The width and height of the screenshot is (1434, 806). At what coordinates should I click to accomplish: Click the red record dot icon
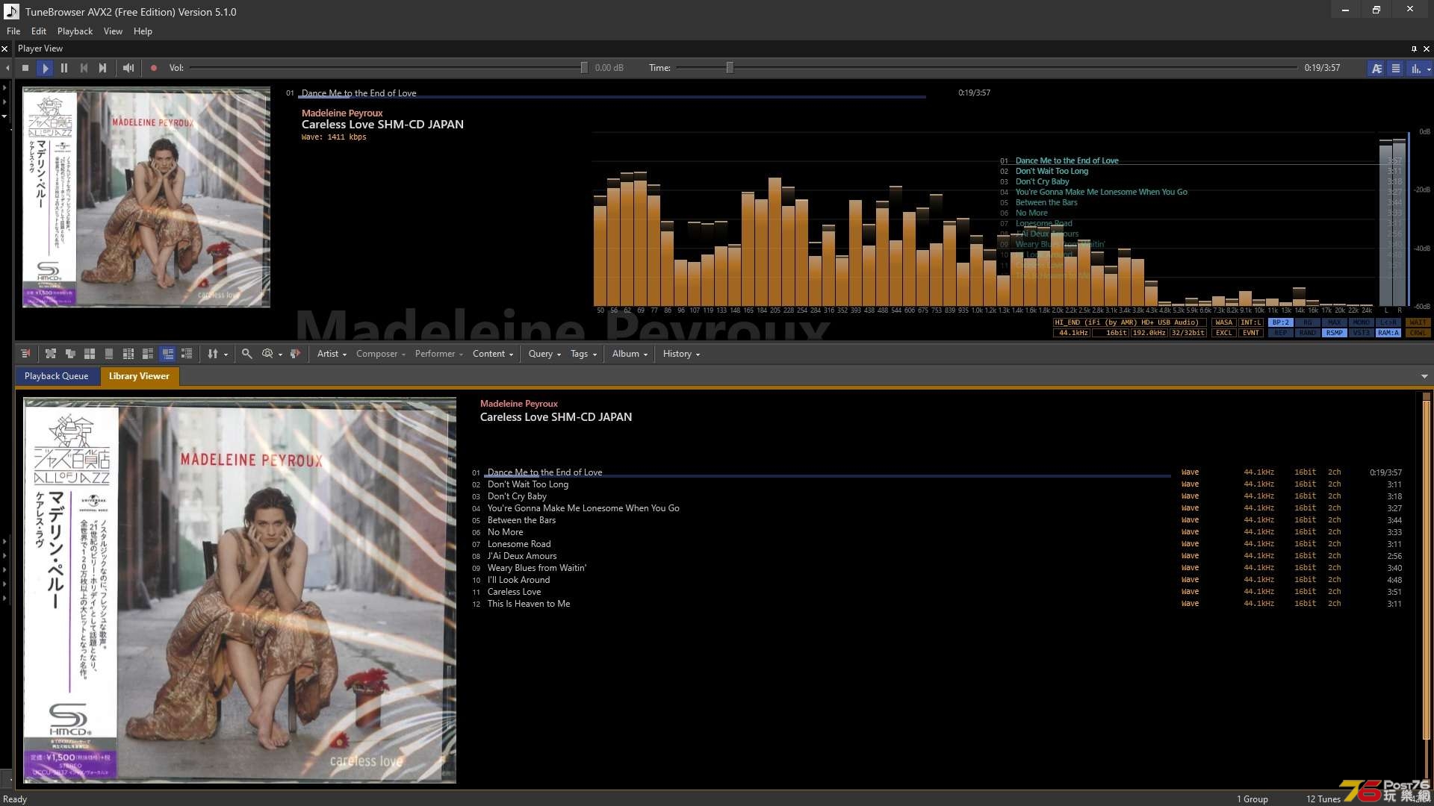coord(154,68)
